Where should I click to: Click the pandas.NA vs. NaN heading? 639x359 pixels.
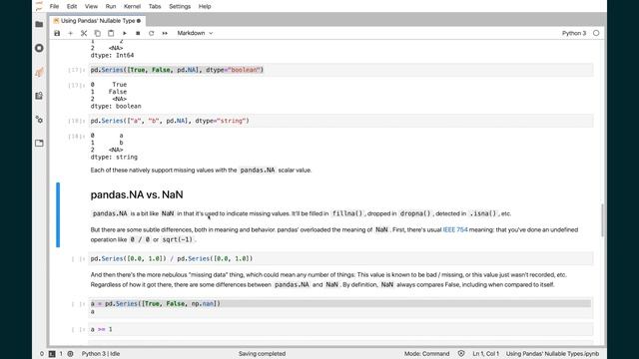tap(137, 194)
